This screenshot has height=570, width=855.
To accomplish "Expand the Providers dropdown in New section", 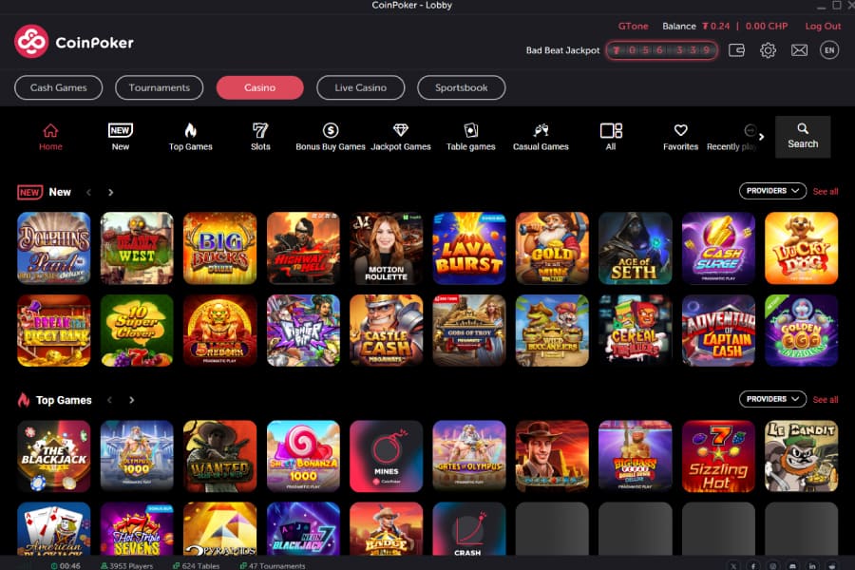I will pos(772,191).
